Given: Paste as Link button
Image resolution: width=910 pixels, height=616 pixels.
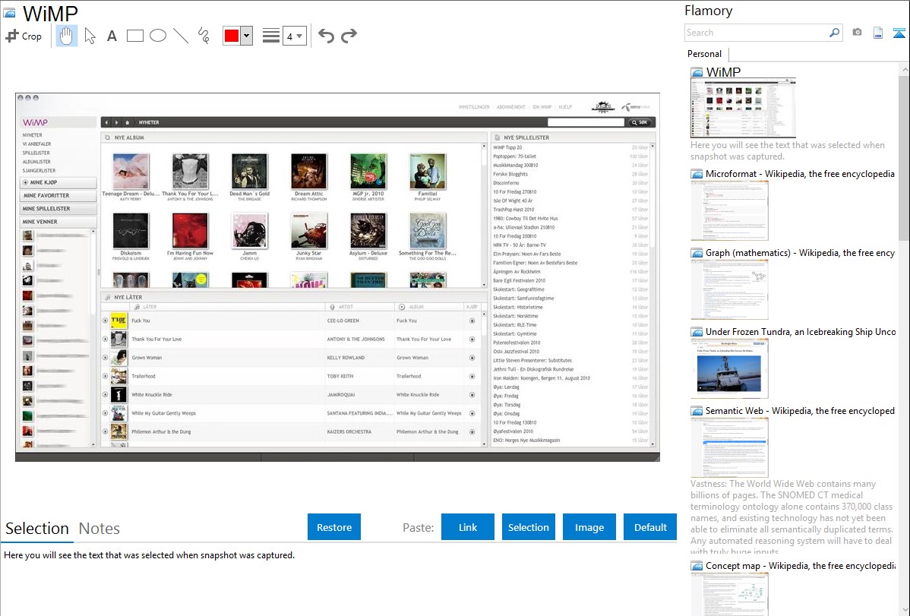Looking at the screenshot, I should pyautogui.click(x=468, y=527).
